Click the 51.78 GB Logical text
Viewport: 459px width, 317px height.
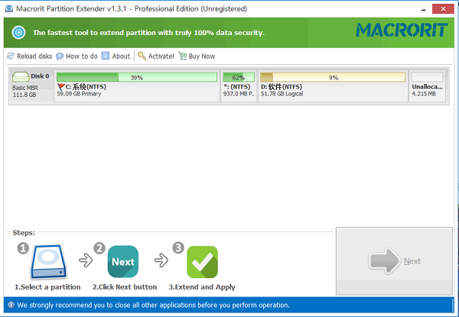click(282, 94)
